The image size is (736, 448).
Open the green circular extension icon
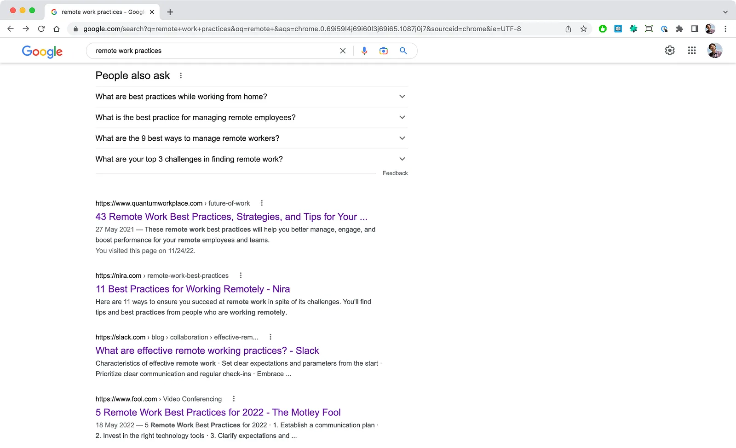pyautogui.click(x=603, y=29)
